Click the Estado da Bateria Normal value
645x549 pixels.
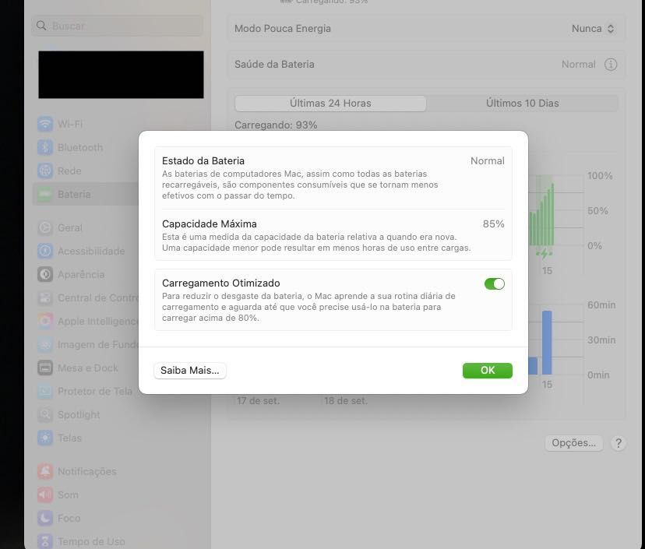pyautogui.click(x=488, y=160)
